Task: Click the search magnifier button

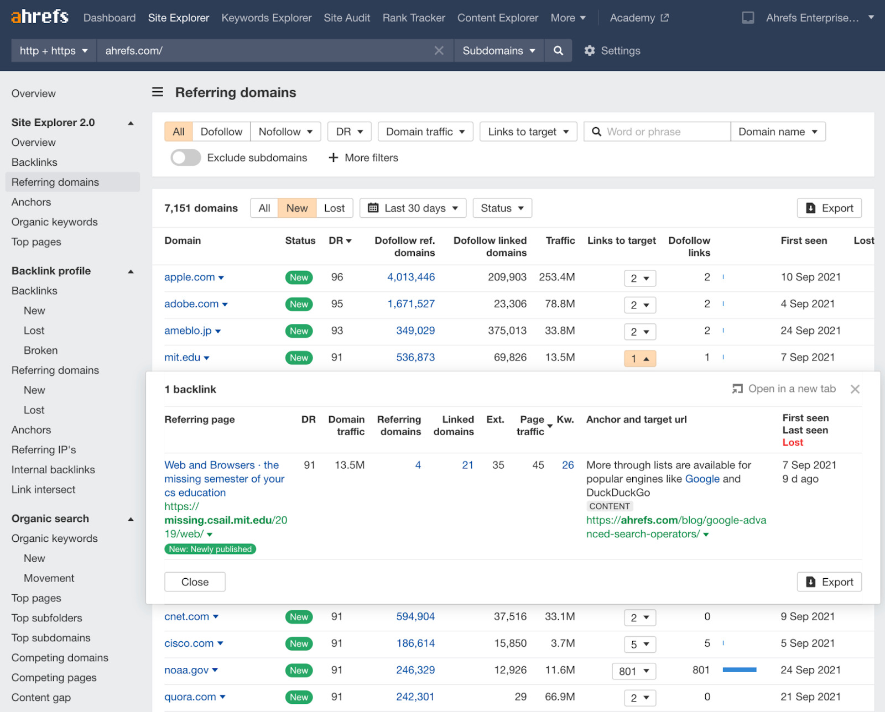Action: click(x=558, y=51)
